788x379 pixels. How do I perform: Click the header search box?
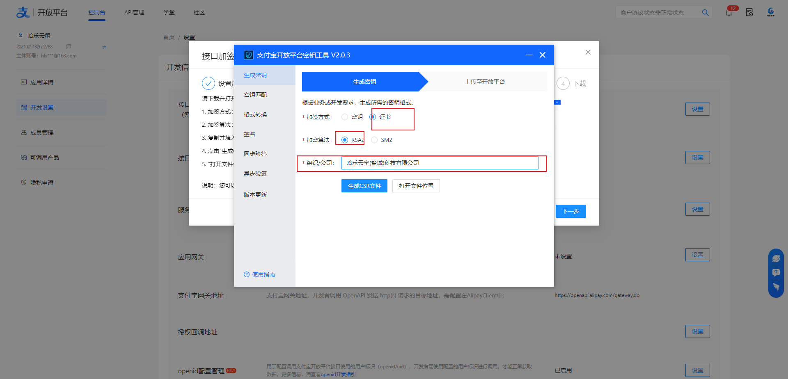tap(658, 13)
